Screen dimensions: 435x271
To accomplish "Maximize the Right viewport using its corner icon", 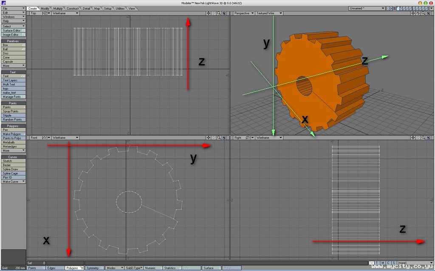I will (429, 138).
